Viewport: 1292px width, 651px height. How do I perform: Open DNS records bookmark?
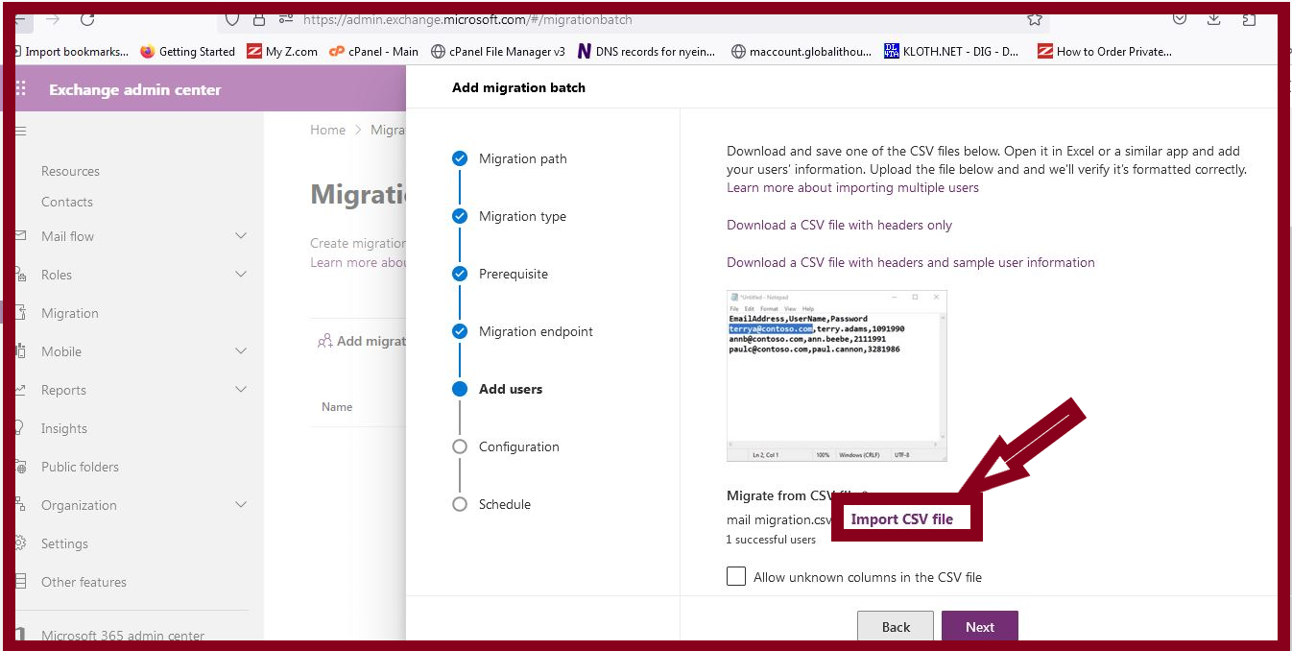click(x=647, y=52)
